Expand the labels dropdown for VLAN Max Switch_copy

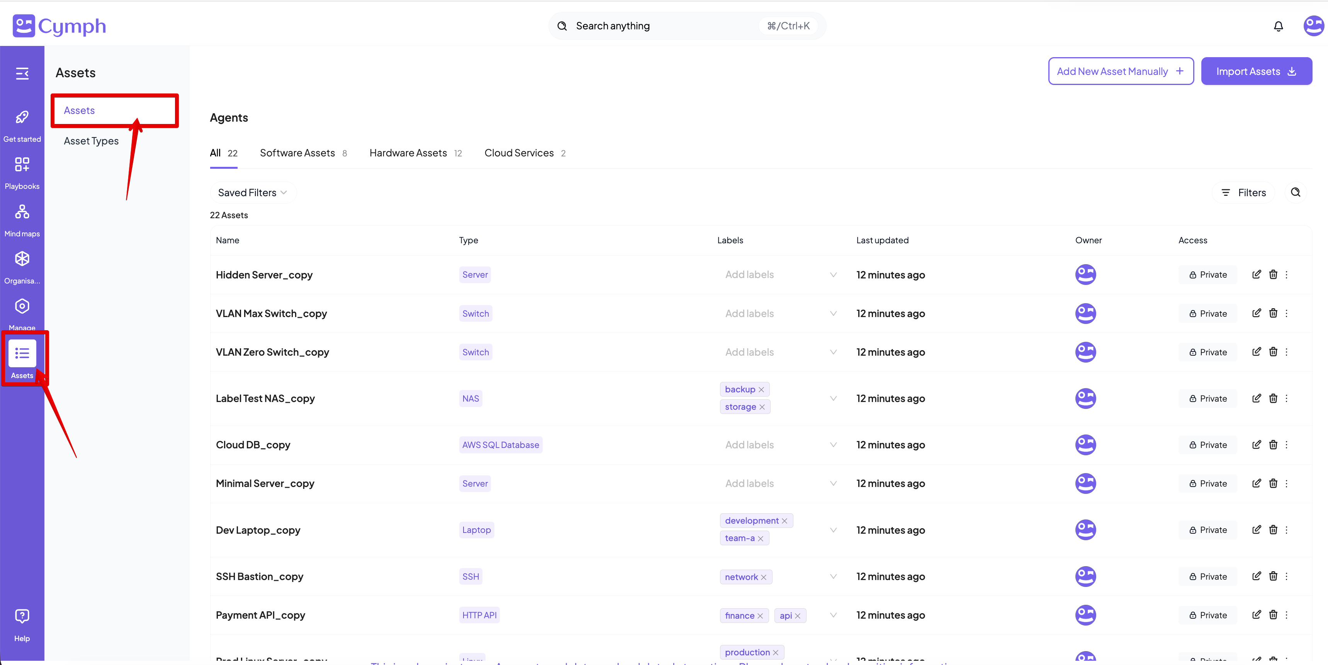point(833,313)
